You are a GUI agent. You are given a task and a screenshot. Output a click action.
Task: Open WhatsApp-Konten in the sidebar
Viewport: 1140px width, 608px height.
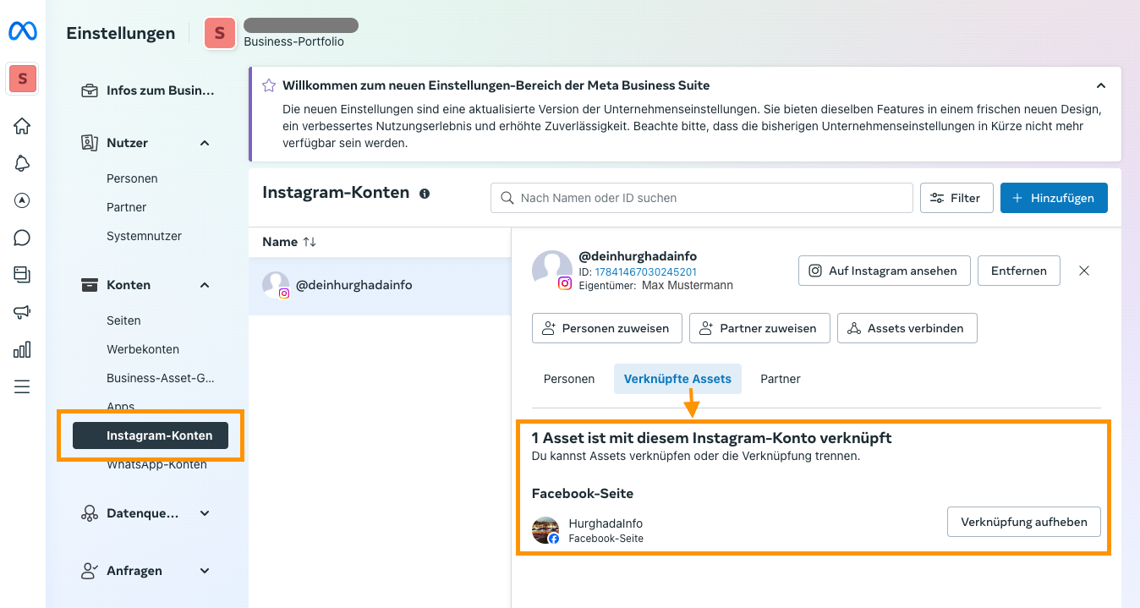pyautogui.click(x=156, y=464)
